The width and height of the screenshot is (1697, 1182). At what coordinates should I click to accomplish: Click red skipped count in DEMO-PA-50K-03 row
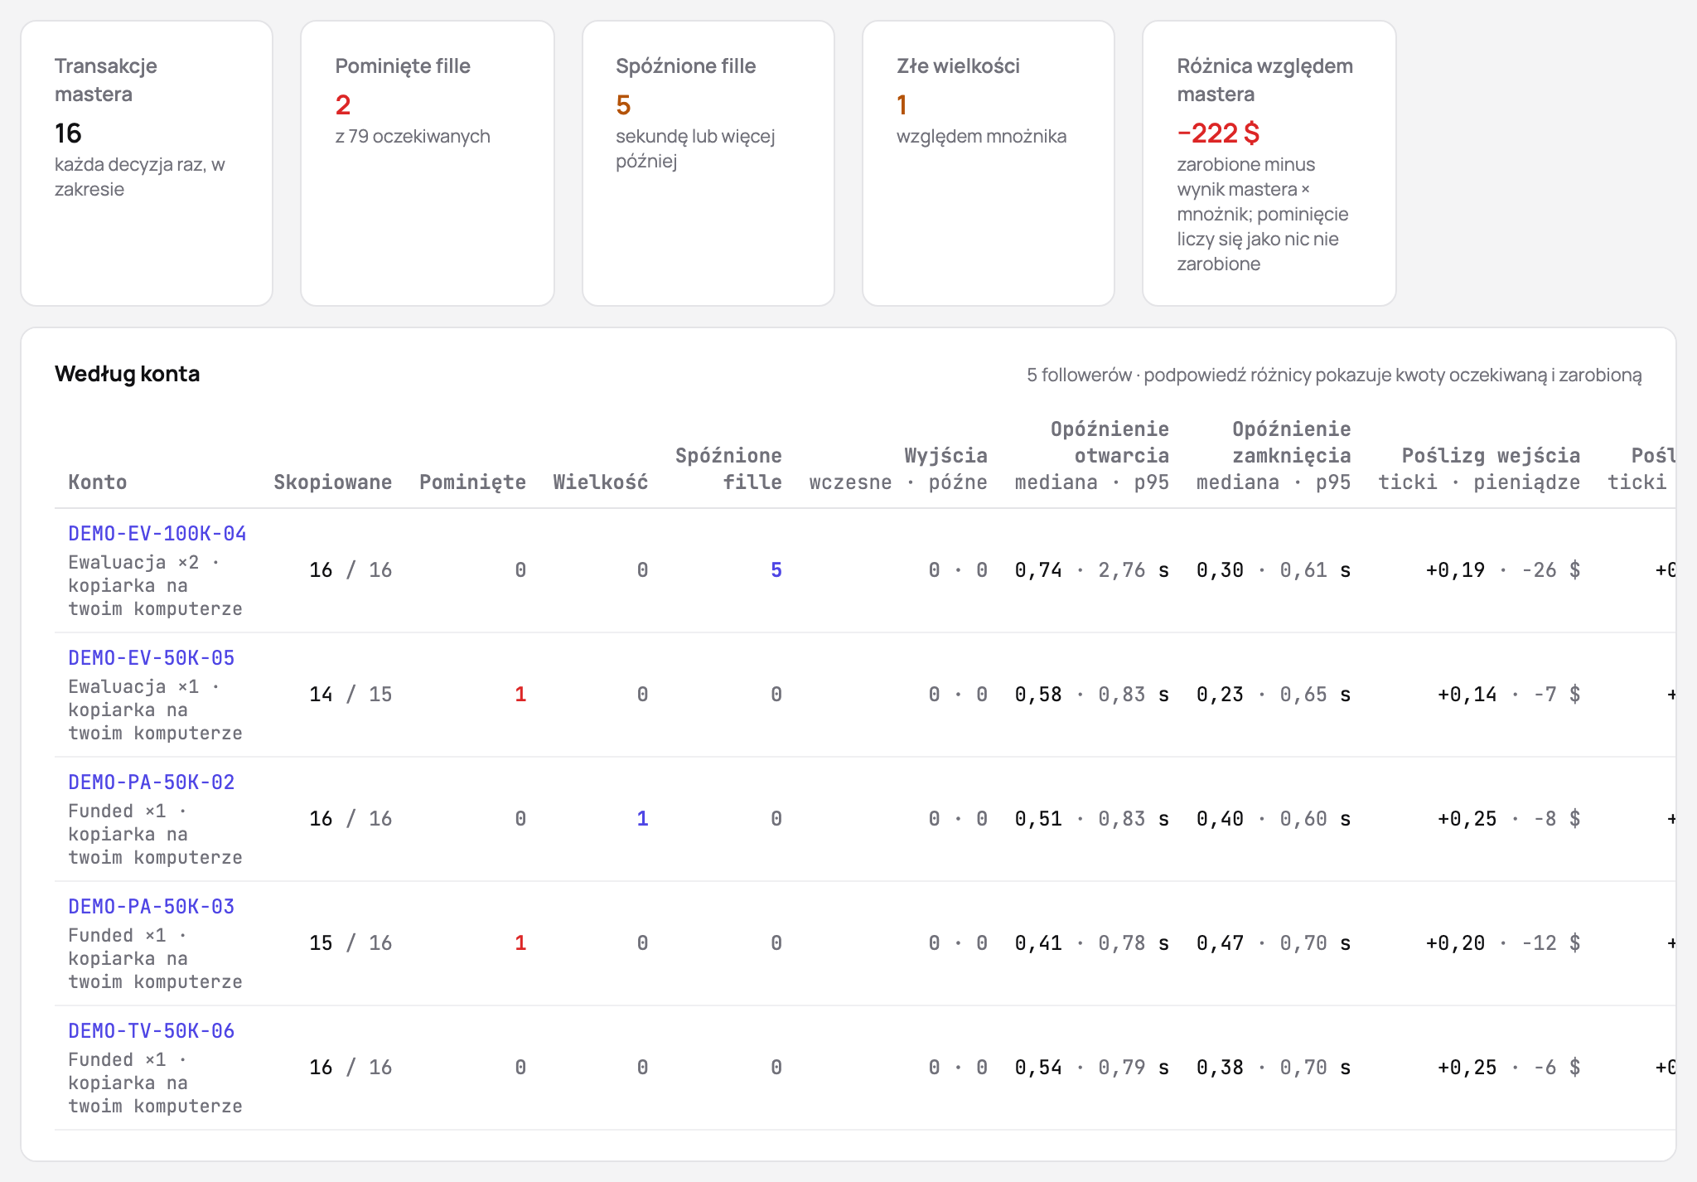click(520, 943)
